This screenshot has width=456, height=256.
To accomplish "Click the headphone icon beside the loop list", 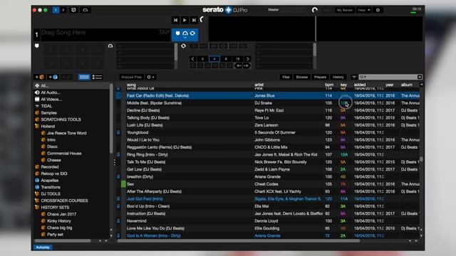I will 110,46.
